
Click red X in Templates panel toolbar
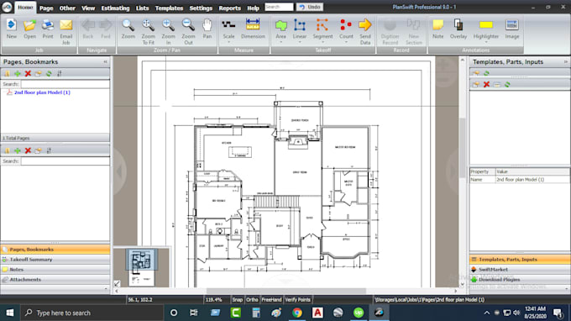pyautogui.click(x=486, y=85)
